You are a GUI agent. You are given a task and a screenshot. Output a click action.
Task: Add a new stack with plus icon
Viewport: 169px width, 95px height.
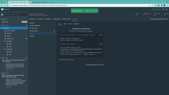pos(26,58)
